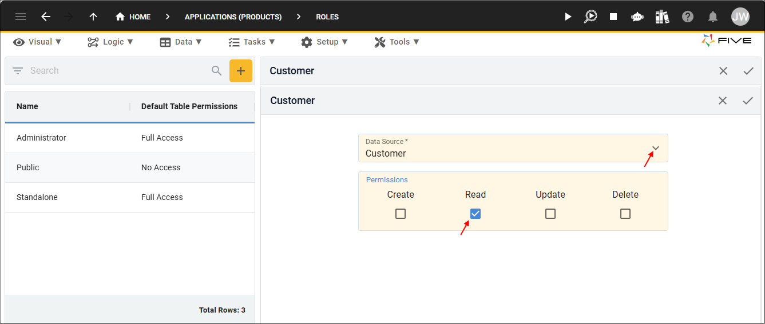Click the run (play) icon in top bar
The height and width of the screenshot is (324, 765).
tap(568, 17)
